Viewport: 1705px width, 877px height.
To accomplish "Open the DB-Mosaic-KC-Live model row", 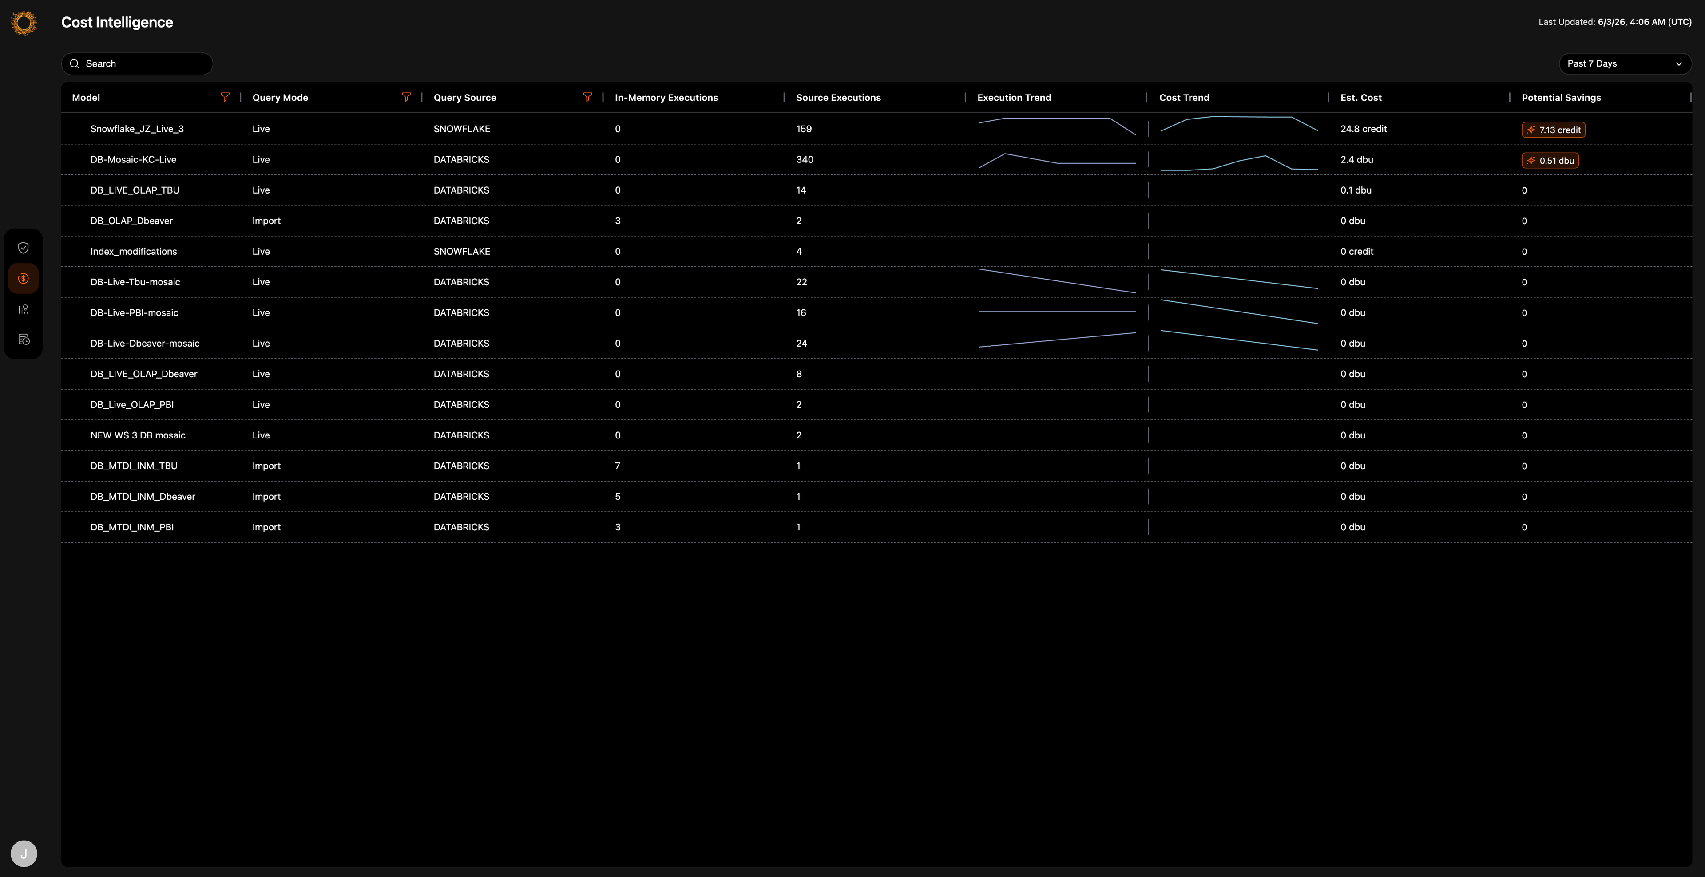I will pyautogui.click(x=876, y=159).
